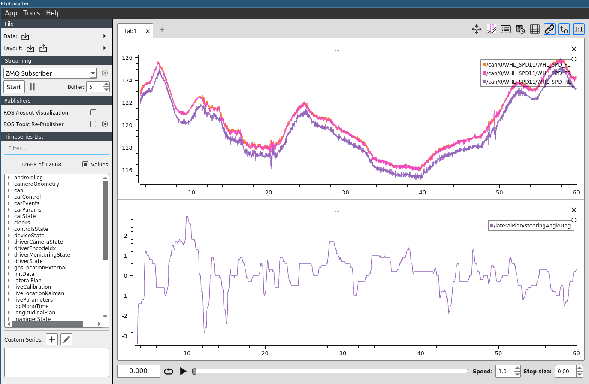Enable ROS Topic Re-Publisher checkbox

coord(93,124)
